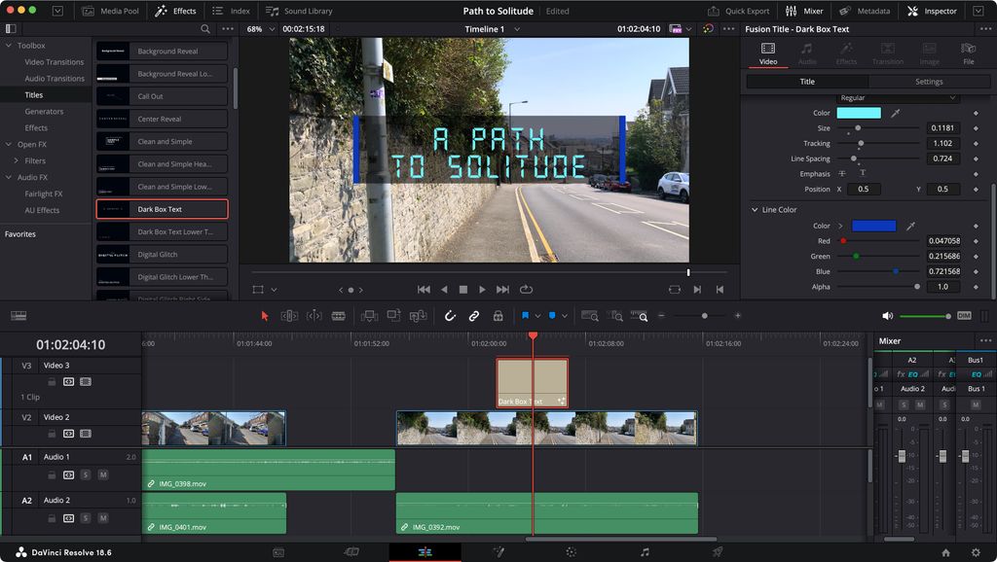Activate the Trim Edit mode
The image size is (997, 562).
[288, 315]
